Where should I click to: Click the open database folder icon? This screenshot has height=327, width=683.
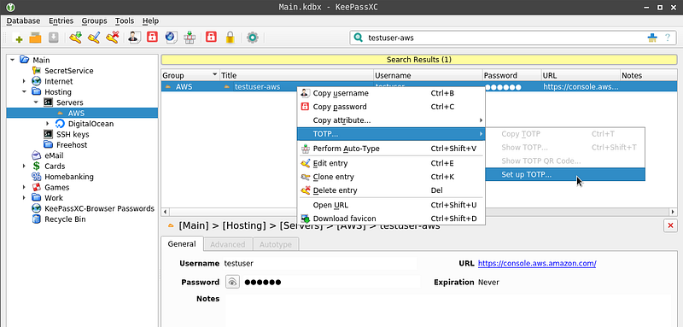click(x=35, y=38)
